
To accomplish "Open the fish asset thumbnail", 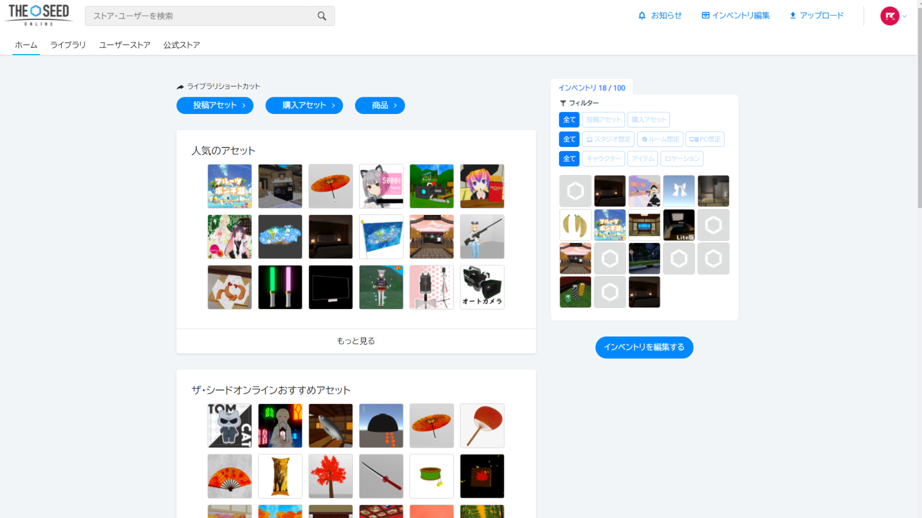I will pos(331,426).
